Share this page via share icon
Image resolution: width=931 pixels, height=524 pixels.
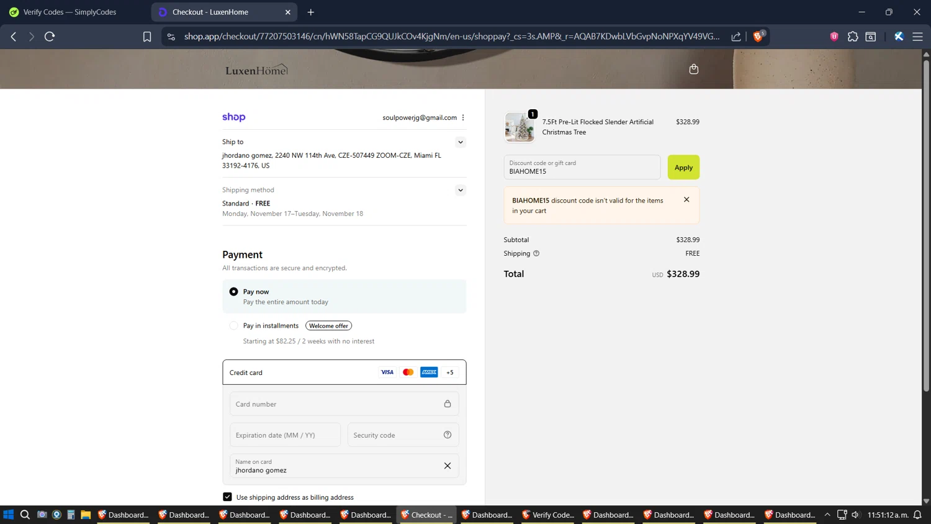click(736, 37)
